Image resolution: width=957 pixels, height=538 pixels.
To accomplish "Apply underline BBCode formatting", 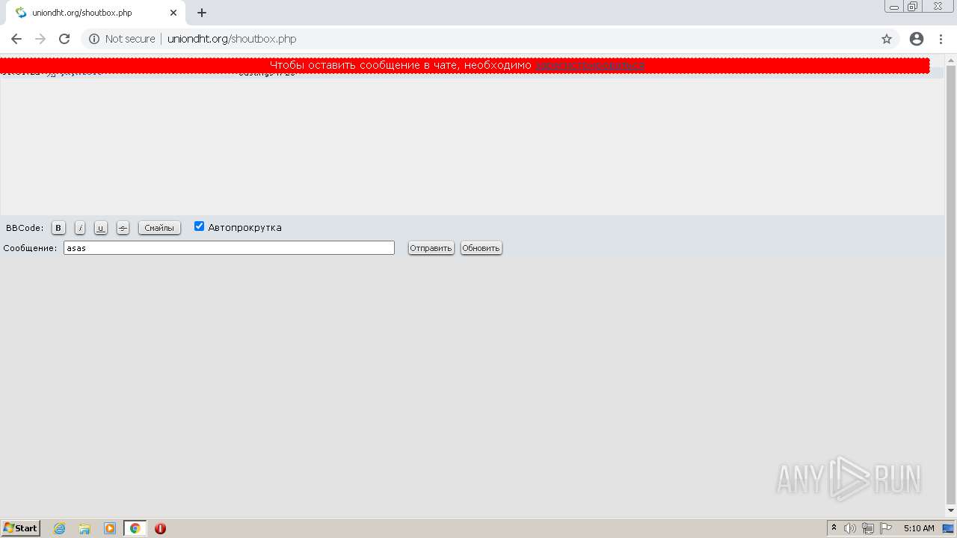I will pos(101,228).
